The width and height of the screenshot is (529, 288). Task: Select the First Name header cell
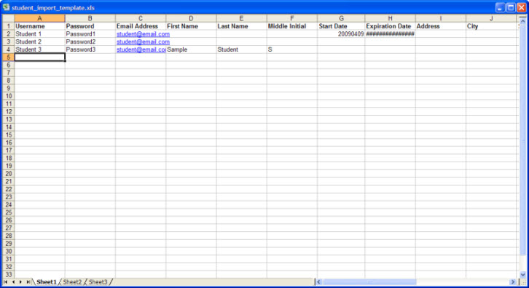(x=191, y=26)
